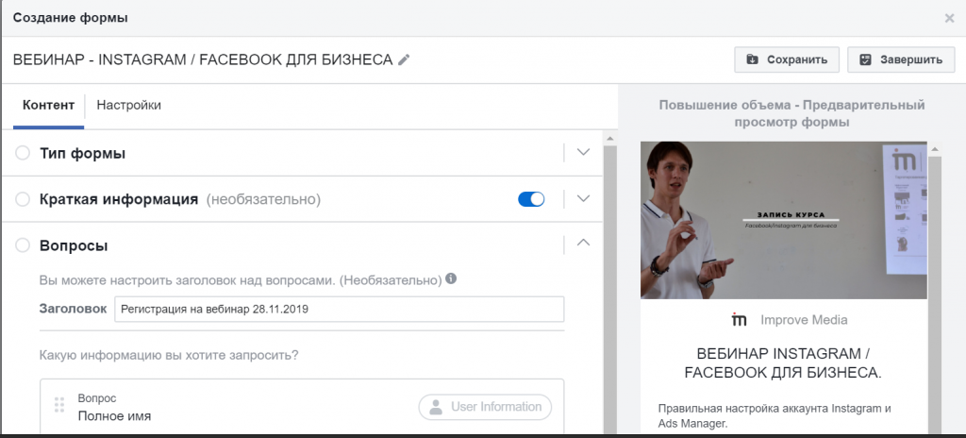Image resolution: width=966 pixels, height=438 pixels.
Task: Click the person icon in User Information badge
Action: click(x=435, y=407)
